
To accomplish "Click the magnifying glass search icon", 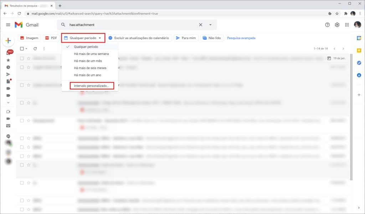I will (63, 25).
